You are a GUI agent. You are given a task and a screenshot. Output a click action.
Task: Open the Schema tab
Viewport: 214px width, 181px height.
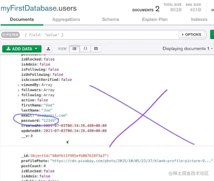[111, 19]
